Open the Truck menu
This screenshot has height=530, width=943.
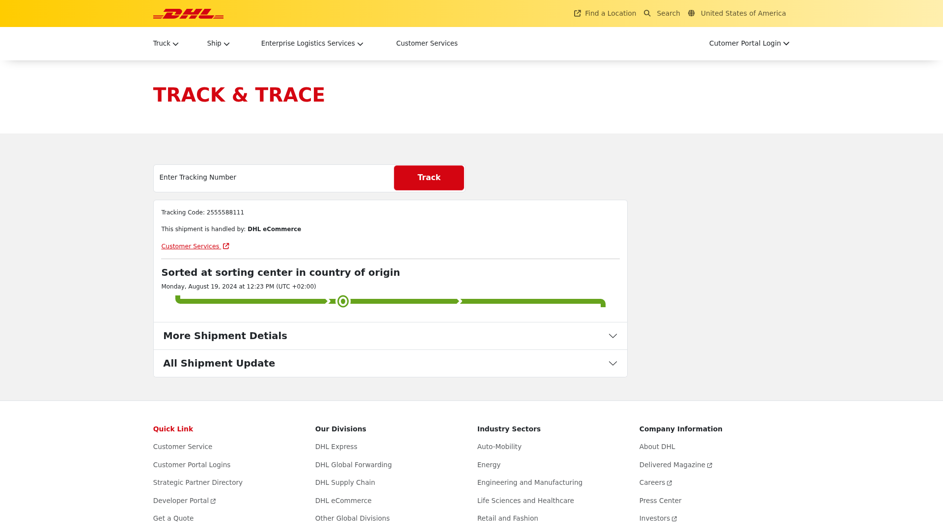[166, 43]
